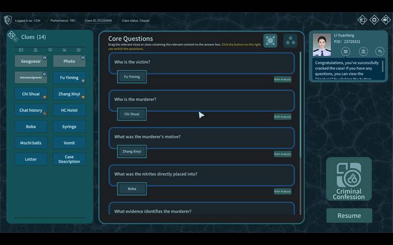Click the focus target icon beside Core Questions
Image resolution: width=393 pixels, height=245 pixels.
pos(270,41)
